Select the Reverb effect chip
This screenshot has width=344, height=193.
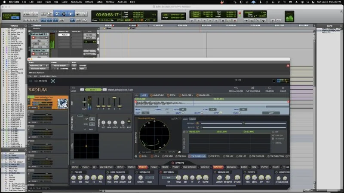point(276,167)
